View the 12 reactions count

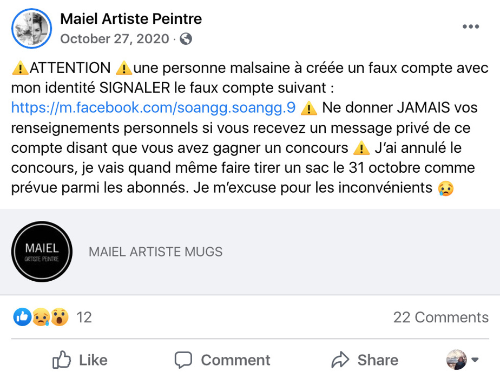point(84,317)
